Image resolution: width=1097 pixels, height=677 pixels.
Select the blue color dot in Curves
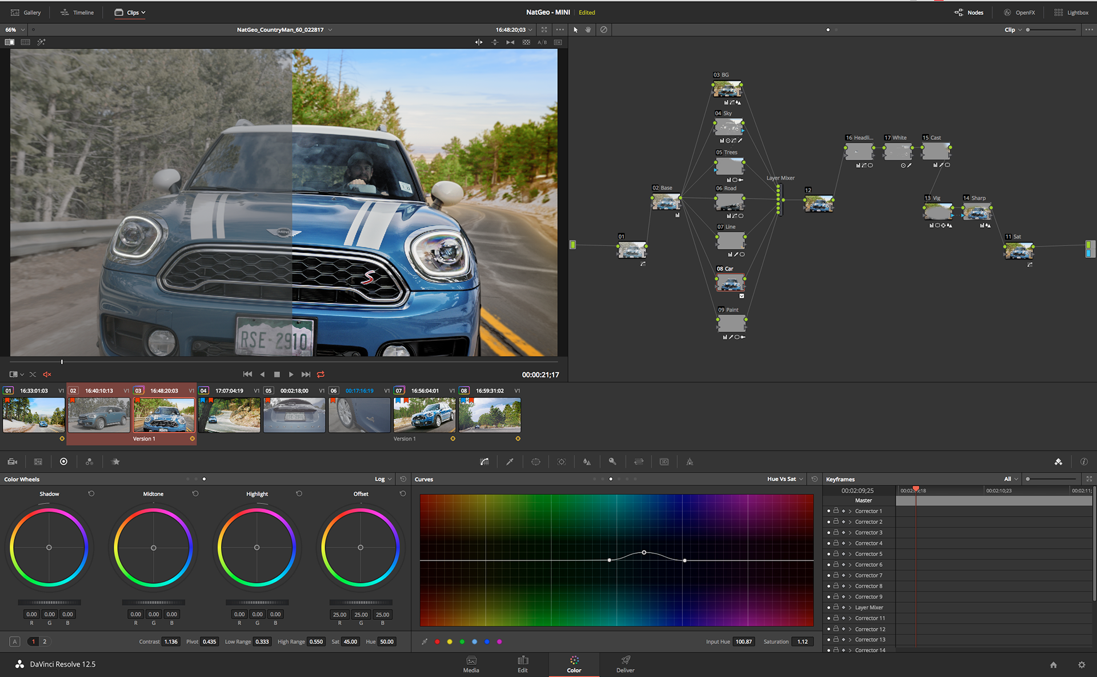pos(487,642)
